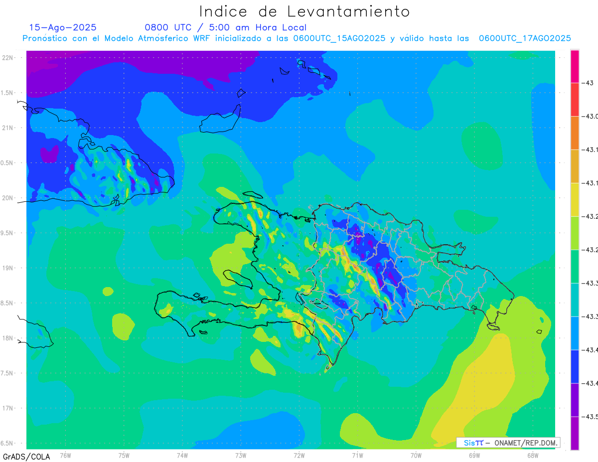Click latitude label '1.5N'
This screenshot has width=598, height=462.
point(8,93)
